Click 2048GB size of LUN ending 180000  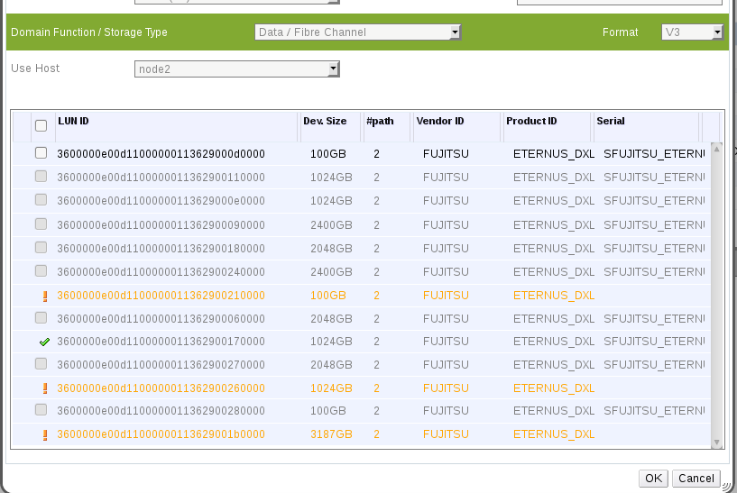coord(331,249)
